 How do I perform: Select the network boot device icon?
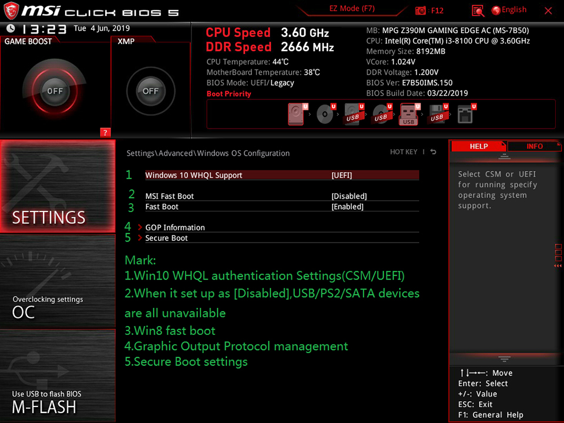click(466, 114)
